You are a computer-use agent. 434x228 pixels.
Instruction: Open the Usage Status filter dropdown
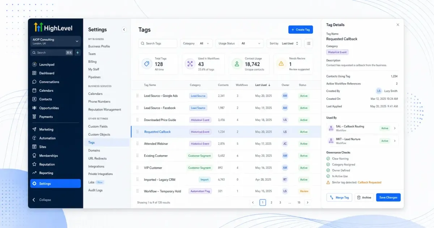click(239, 43)
